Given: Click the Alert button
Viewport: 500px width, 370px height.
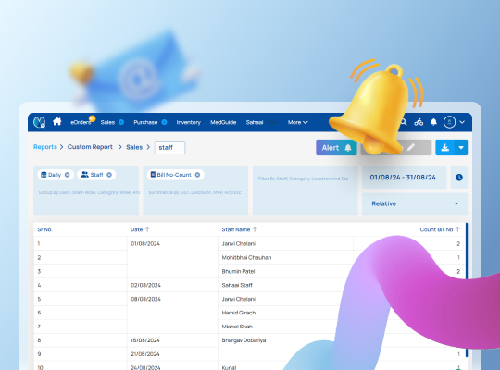Looking at the screenshot, I should [336, 148].
